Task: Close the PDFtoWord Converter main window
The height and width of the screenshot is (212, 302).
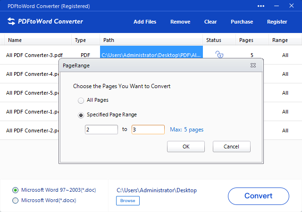Action: (292, 6)
